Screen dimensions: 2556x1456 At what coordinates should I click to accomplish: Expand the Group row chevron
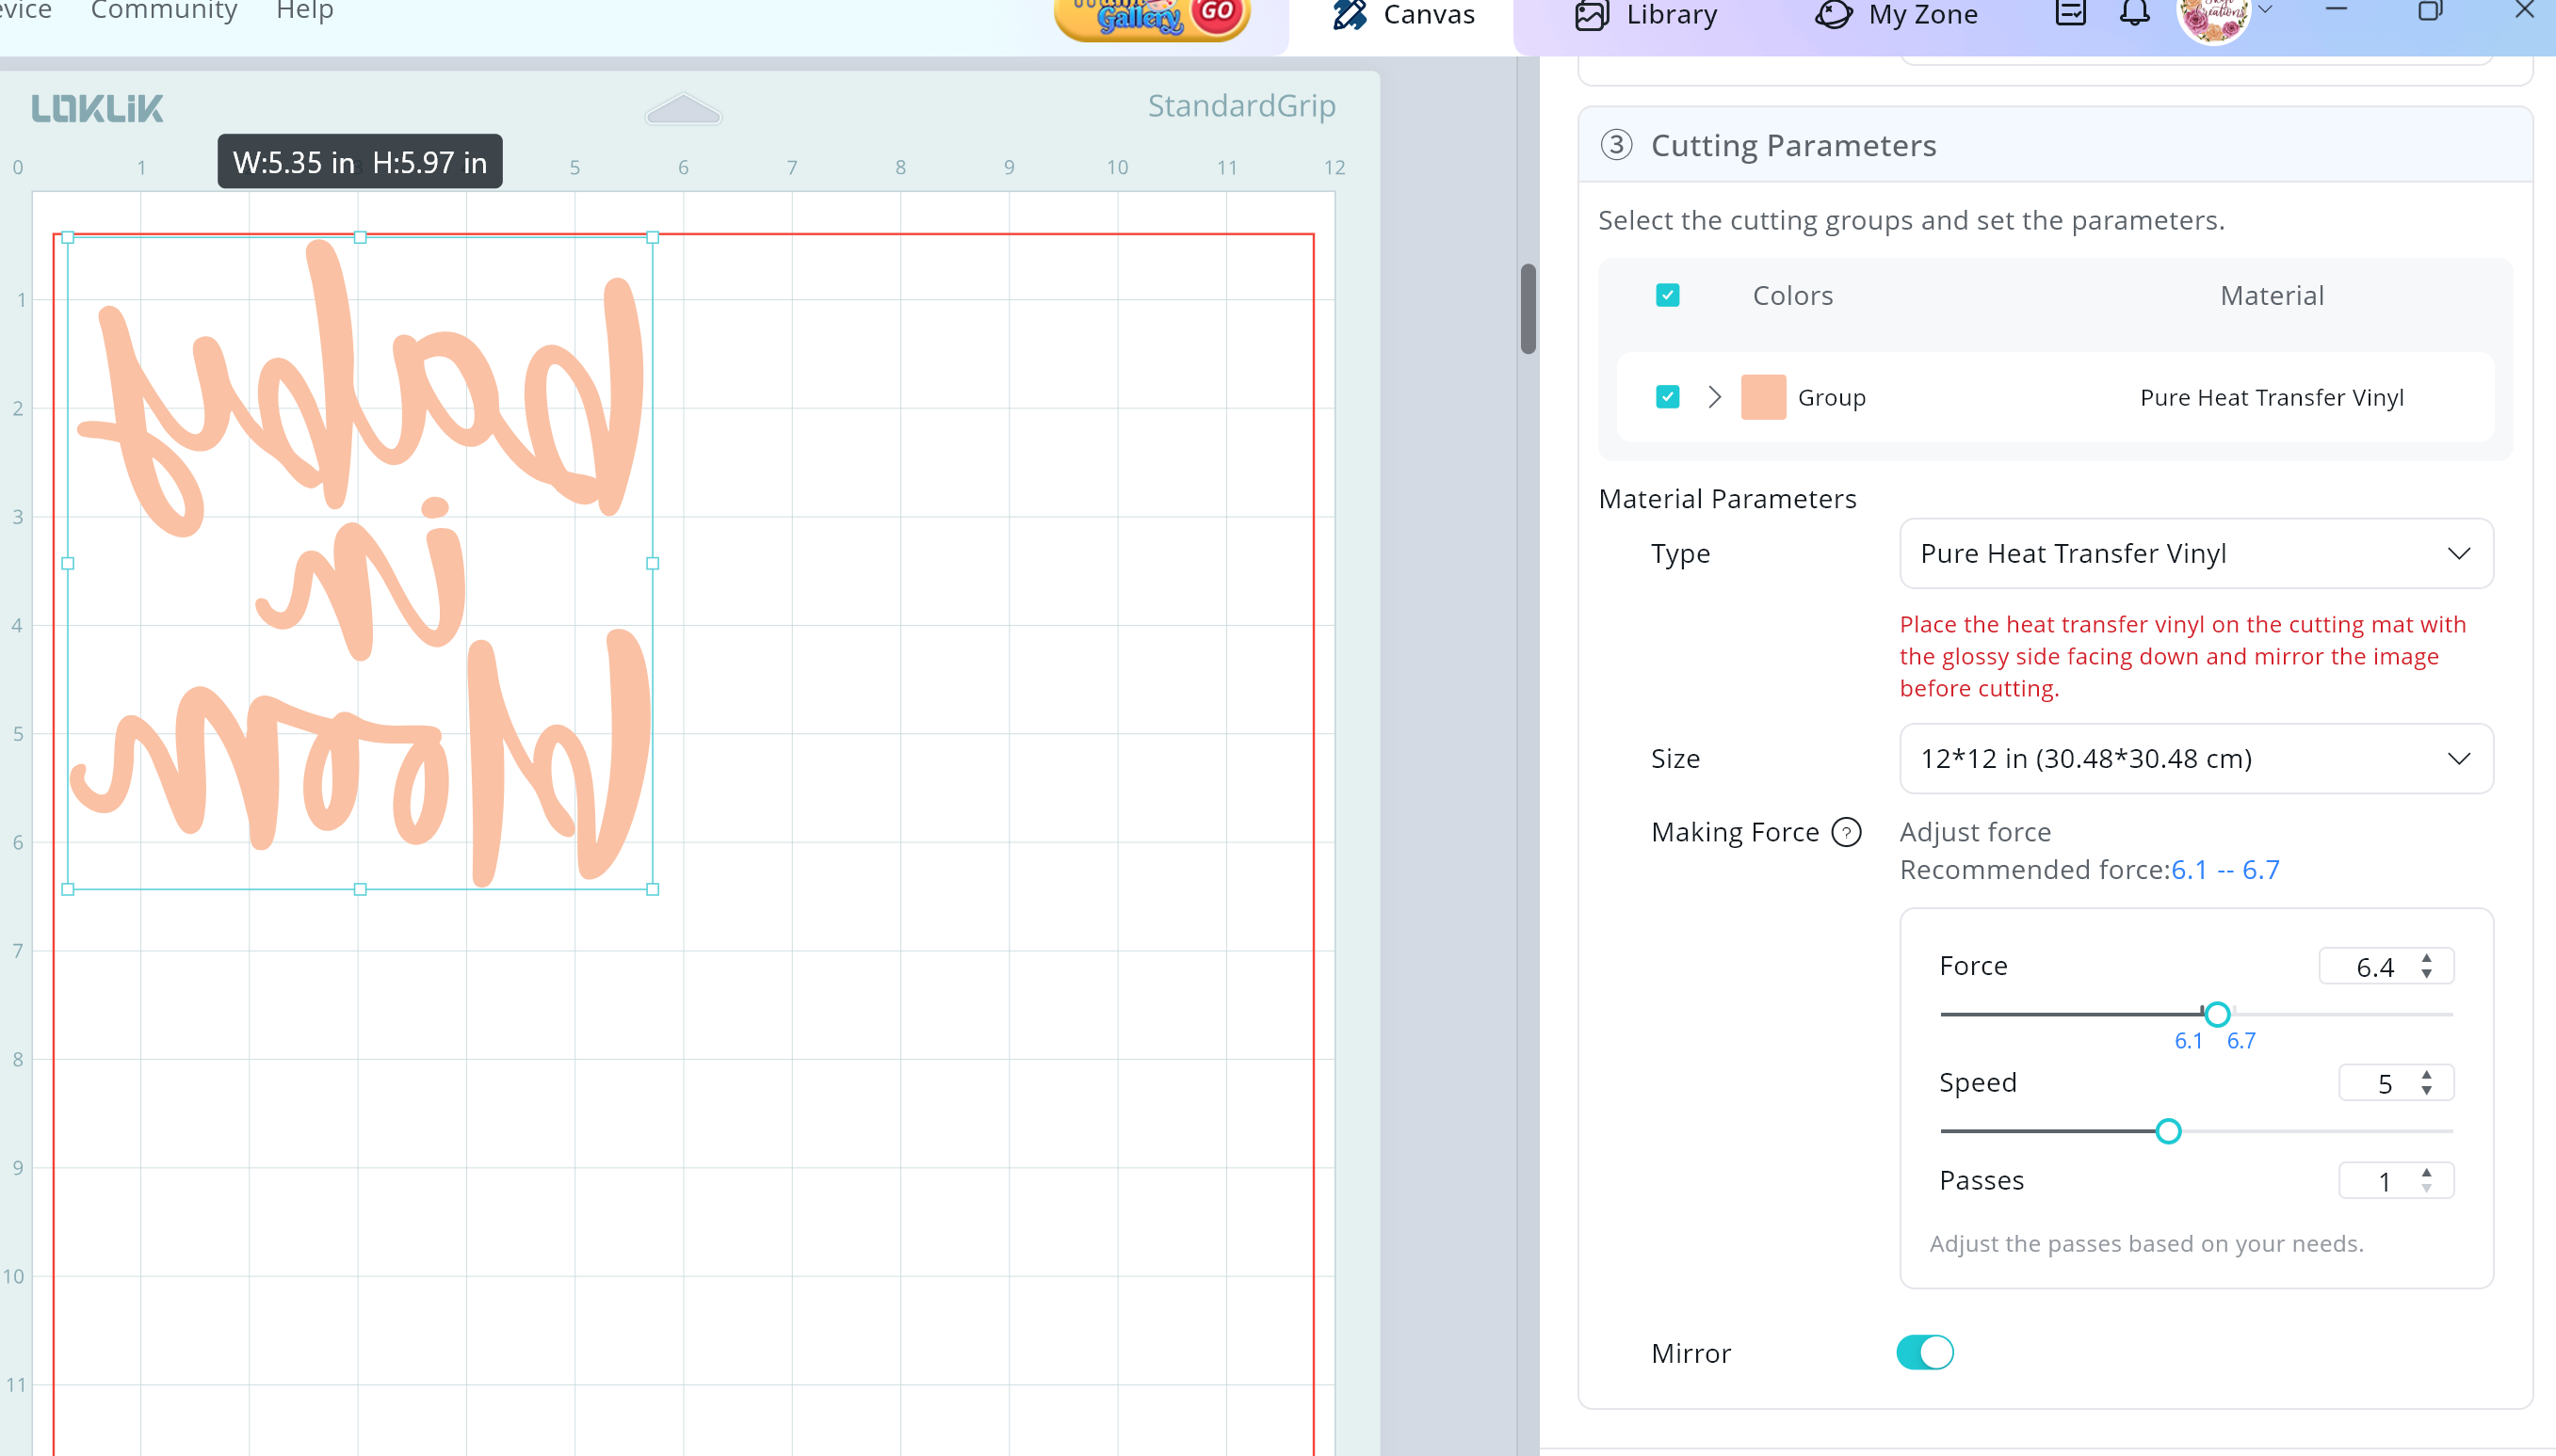coord(1715,397)
